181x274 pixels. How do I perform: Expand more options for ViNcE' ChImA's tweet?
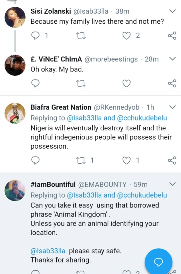172,59
